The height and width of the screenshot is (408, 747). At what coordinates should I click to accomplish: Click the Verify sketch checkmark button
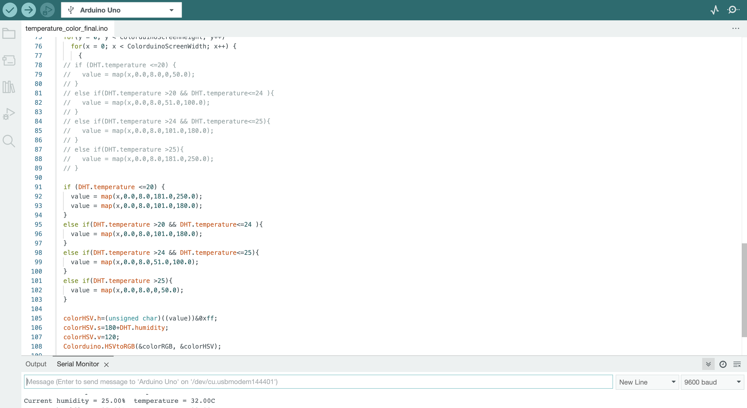point(10,10)
